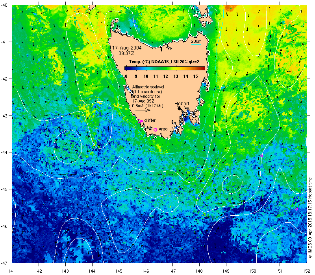Click the temperature color scale bar

[165, 68]
